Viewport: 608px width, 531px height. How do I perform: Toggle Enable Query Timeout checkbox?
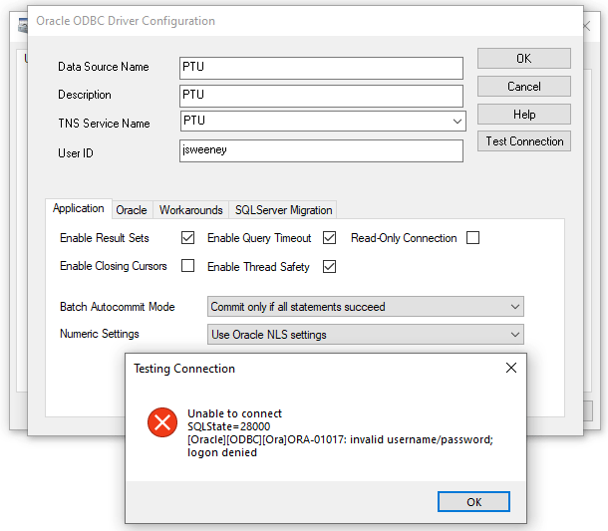point(329,237)
